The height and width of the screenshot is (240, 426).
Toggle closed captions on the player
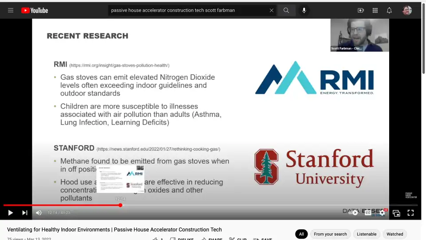click(368, 213)
